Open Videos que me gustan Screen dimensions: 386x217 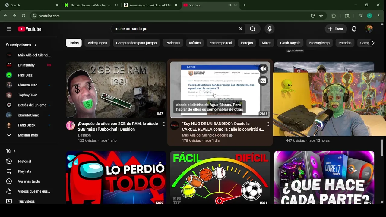(29, 191)
